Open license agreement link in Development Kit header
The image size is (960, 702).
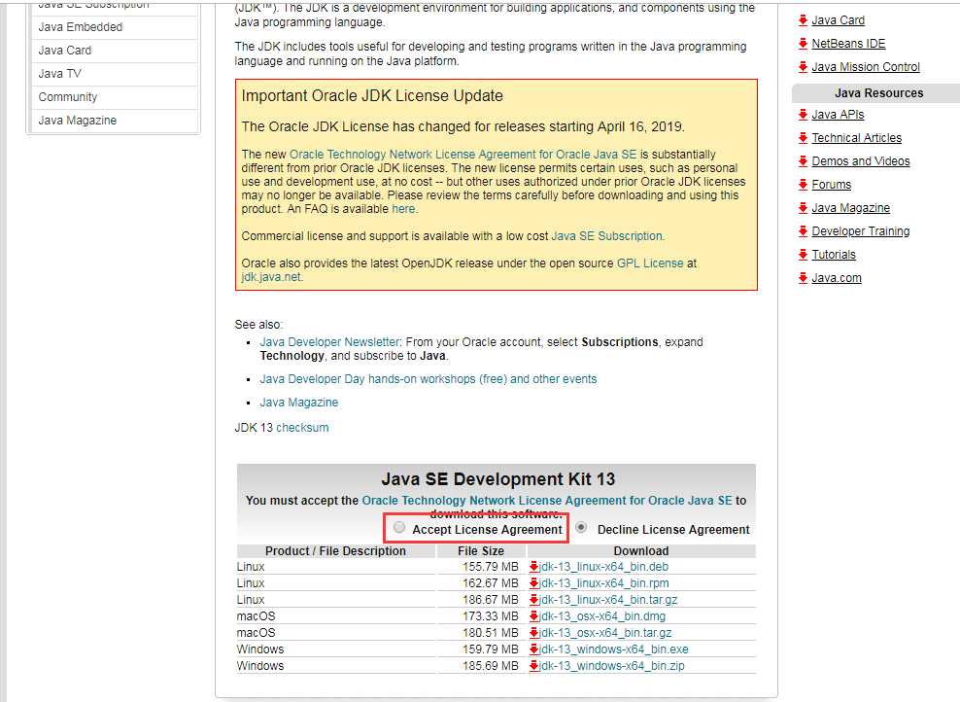pyautogui.click(x=547, y=501)
